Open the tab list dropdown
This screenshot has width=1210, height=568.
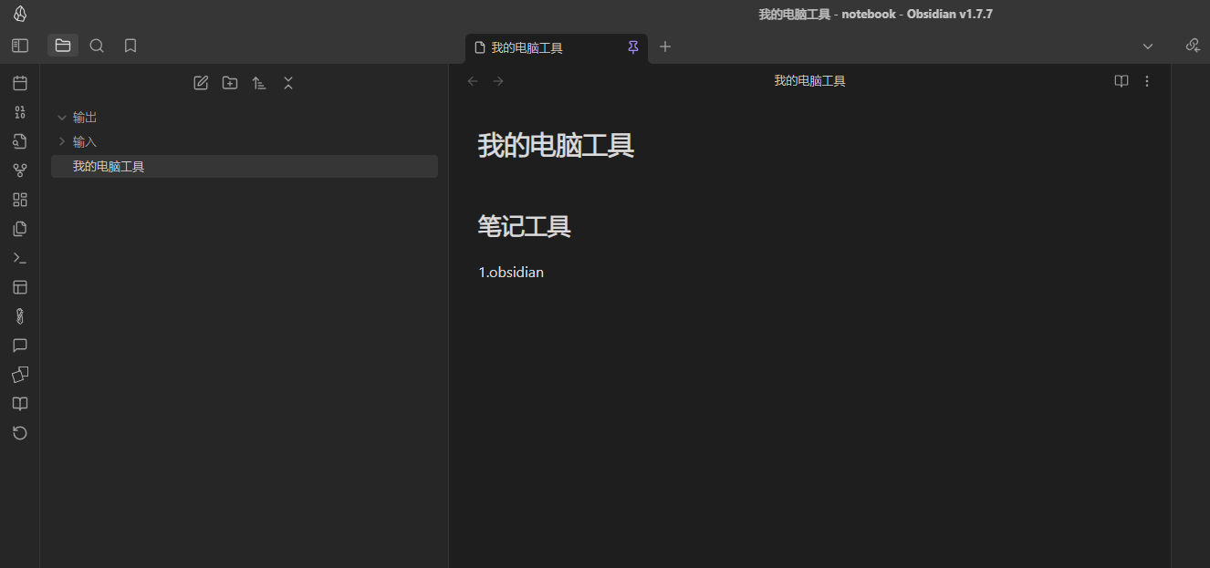[1148, 46]
